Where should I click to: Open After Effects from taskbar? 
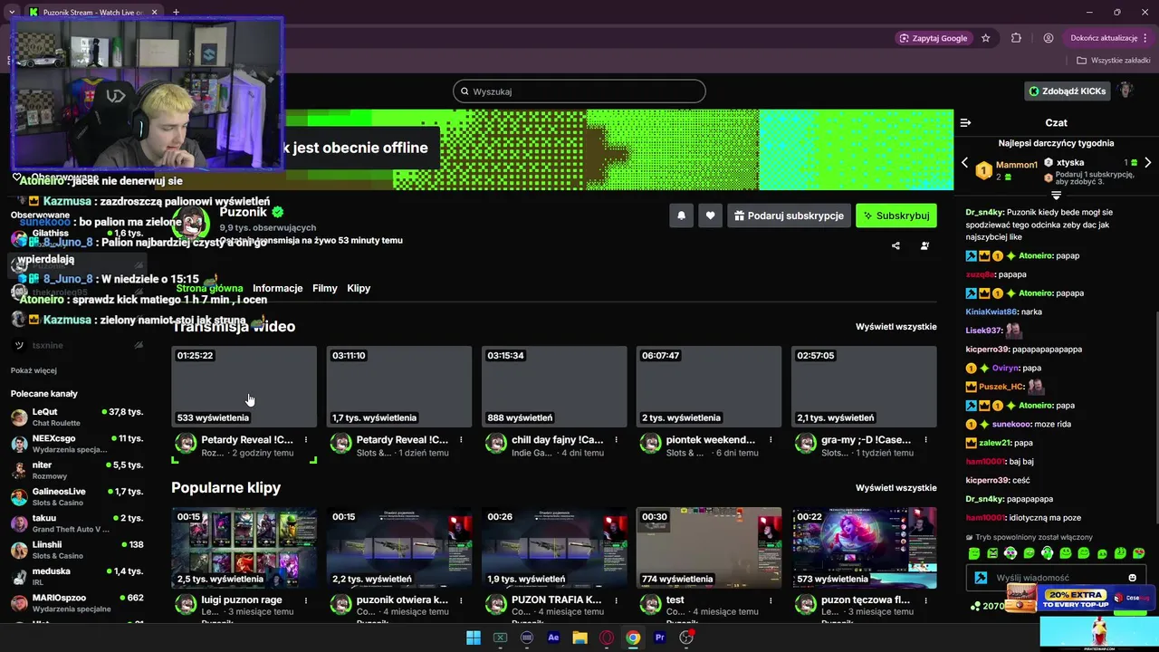(x=553, y=638)
